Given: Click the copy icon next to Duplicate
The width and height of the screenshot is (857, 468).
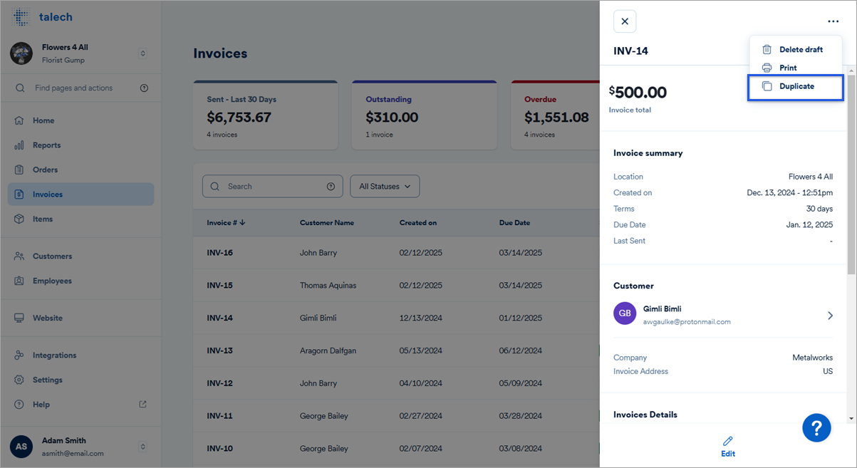Looking at the screenshot, I should [767, 86].
